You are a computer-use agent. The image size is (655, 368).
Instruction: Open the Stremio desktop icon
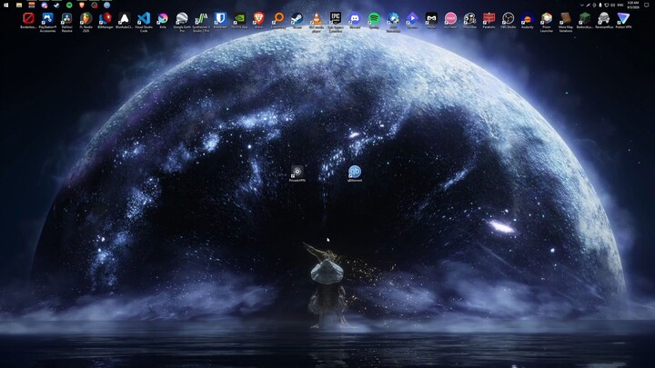pos(412,20)
